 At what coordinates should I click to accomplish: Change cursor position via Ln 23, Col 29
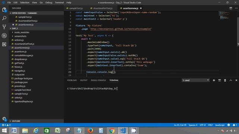180,125
